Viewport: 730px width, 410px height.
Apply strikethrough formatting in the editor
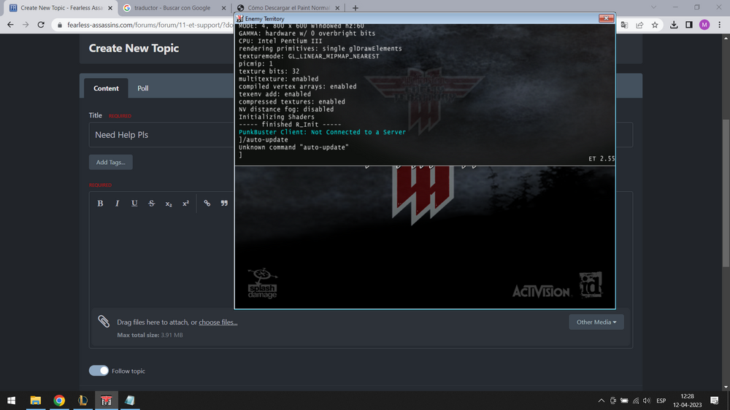click(x=151, y=204)
